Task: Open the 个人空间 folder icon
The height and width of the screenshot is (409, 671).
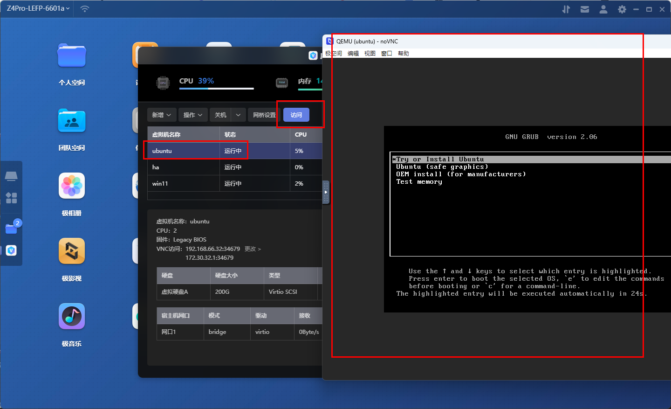Action: (72, 56)
